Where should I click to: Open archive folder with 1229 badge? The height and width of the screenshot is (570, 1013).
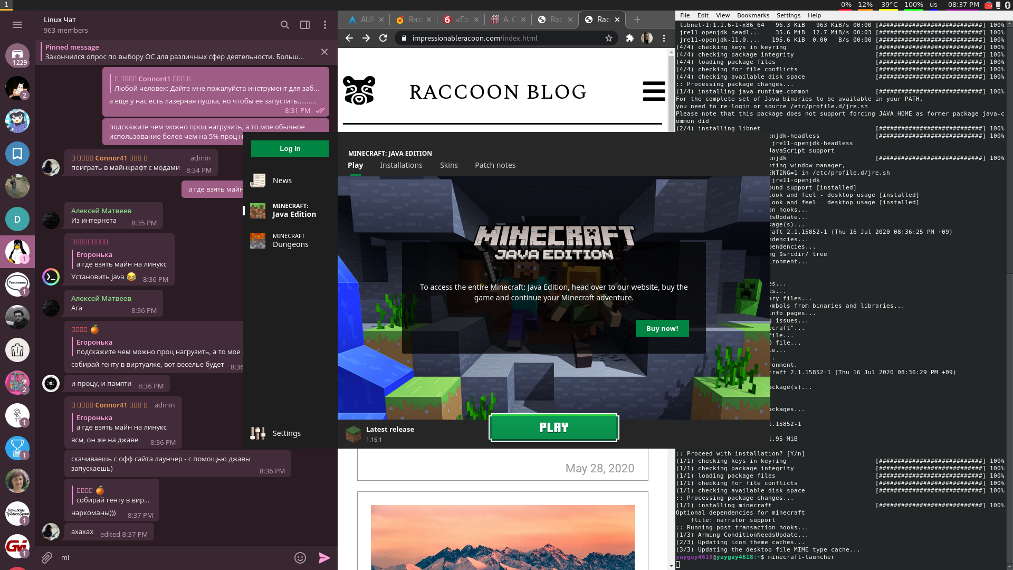coord(17,55)
